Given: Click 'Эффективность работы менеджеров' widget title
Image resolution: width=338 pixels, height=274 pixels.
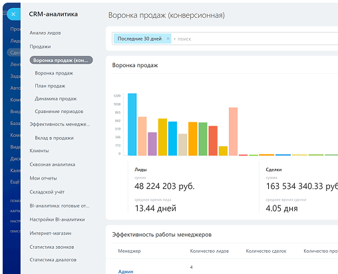Looking at the screenshot, I should (162, 235).
